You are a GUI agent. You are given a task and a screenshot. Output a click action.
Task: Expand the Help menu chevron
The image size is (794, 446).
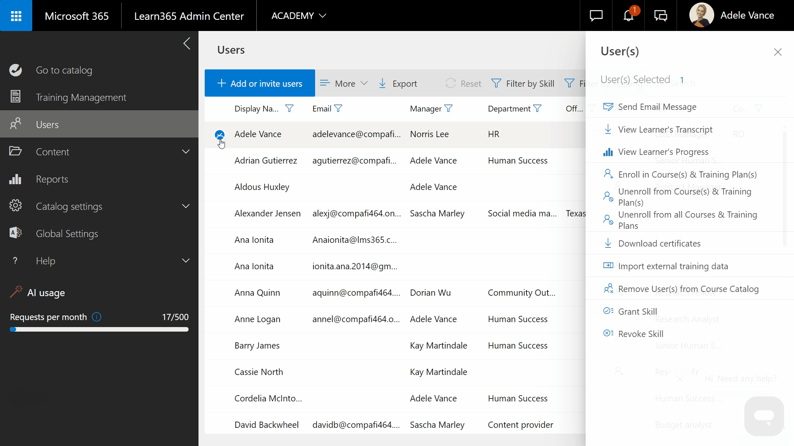(x=186, y=261)
